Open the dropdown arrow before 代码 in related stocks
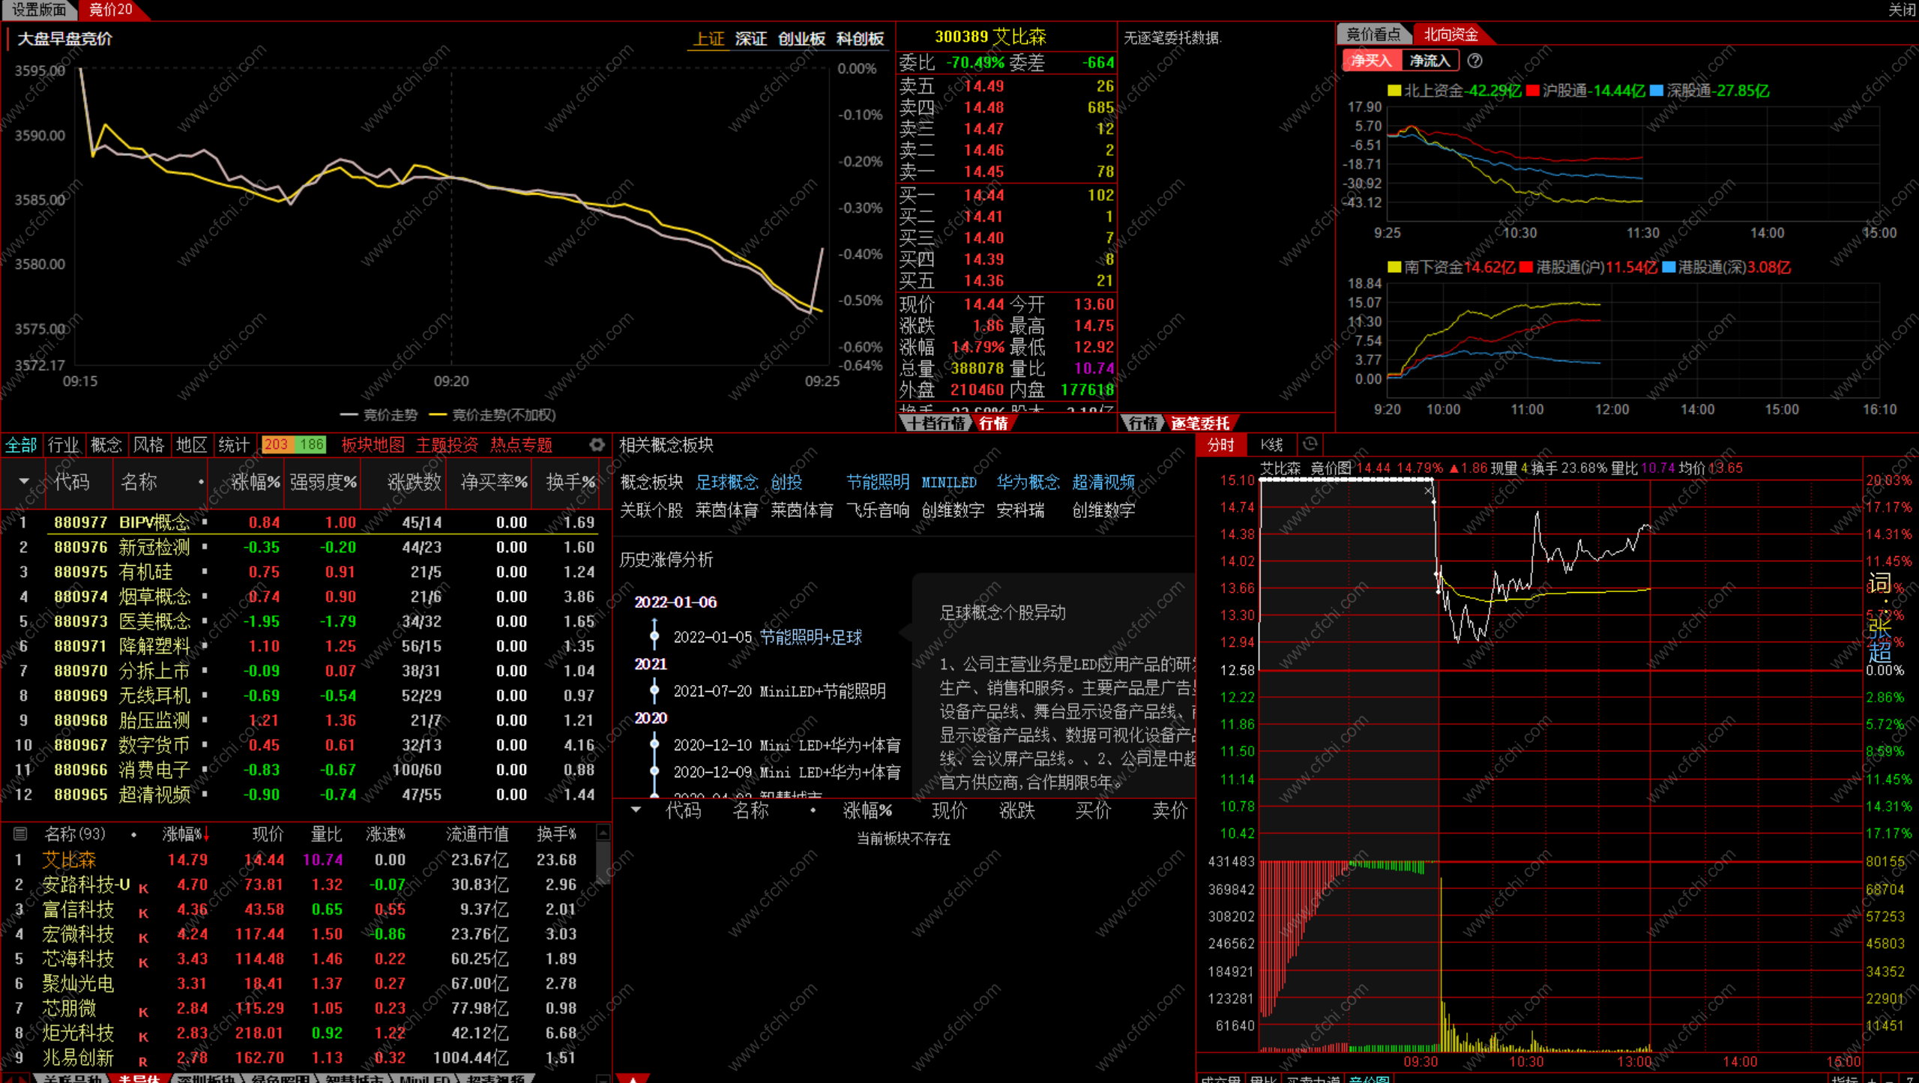 pos(636,809)
